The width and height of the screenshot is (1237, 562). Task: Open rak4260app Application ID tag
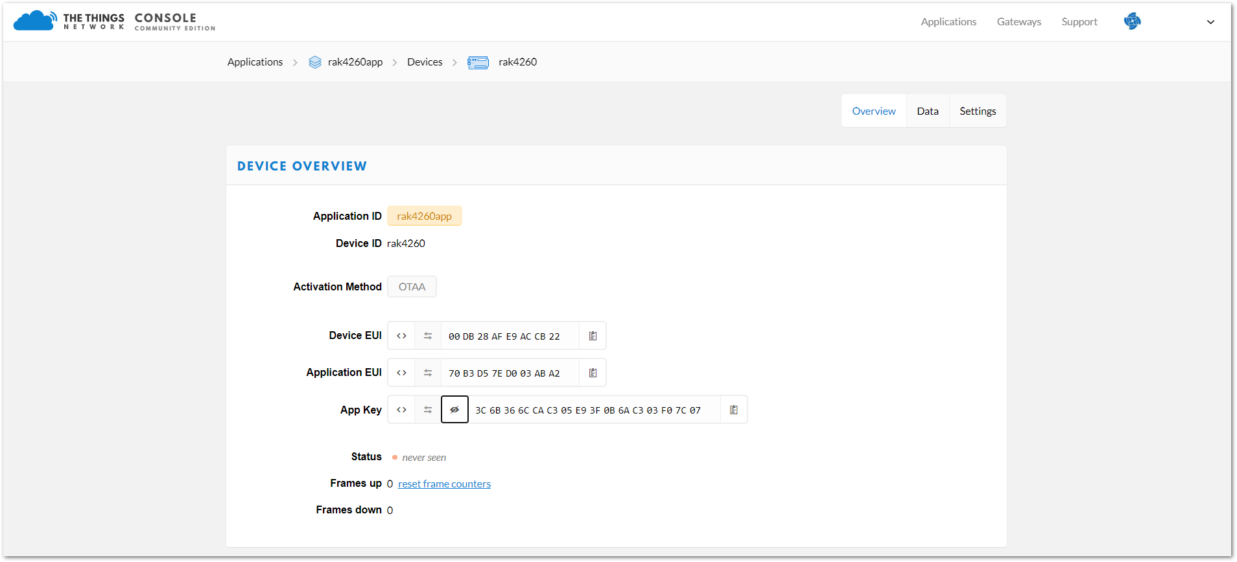[x=425, y=216]
